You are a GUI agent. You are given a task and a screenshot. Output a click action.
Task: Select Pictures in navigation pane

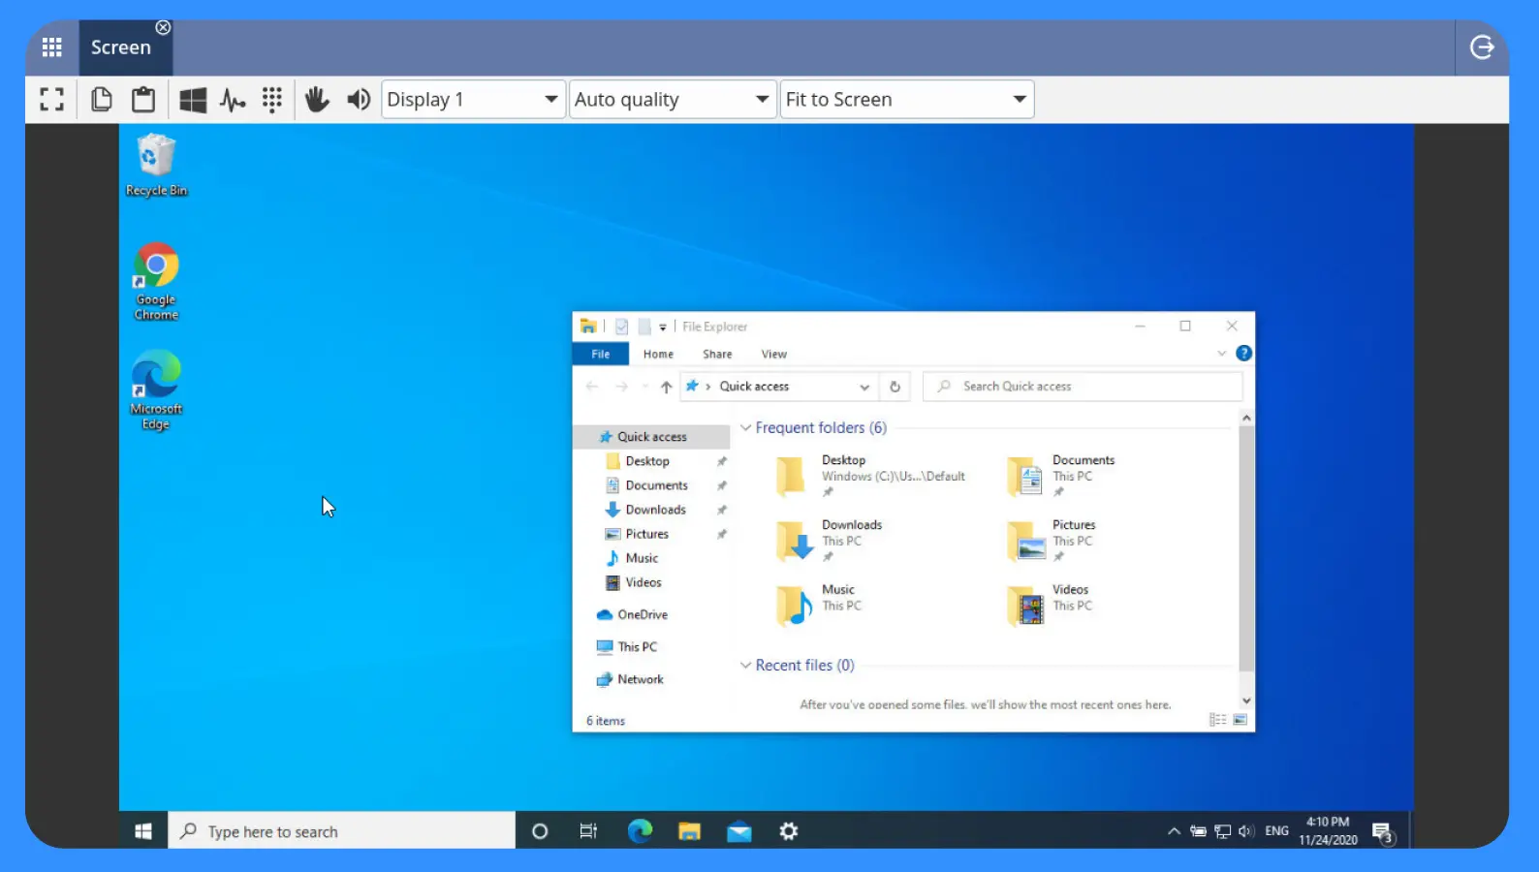coord(646,534)
